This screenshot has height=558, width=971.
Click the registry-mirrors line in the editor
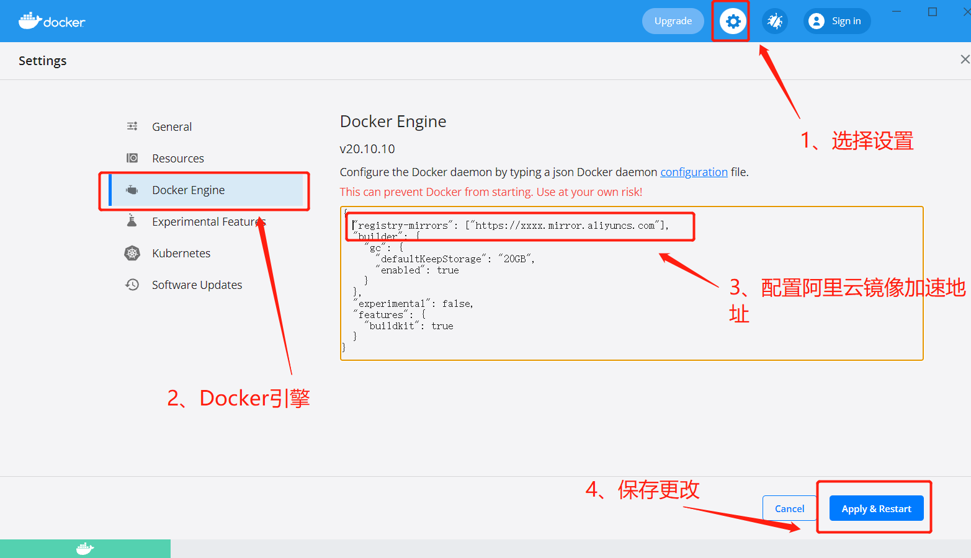point(511,226)
